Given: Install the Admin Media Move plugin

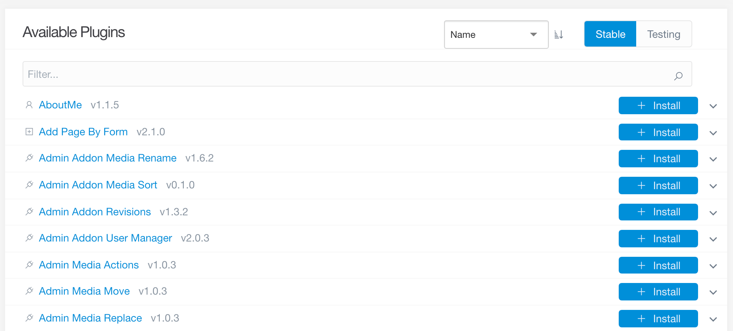Looking at the screenshot, I should click(658, 291).
